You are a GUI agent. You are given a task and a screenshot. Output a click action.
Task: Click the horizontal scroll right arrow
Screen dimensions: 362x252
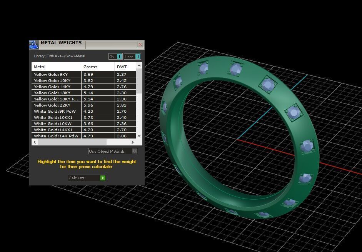[132, 142]
